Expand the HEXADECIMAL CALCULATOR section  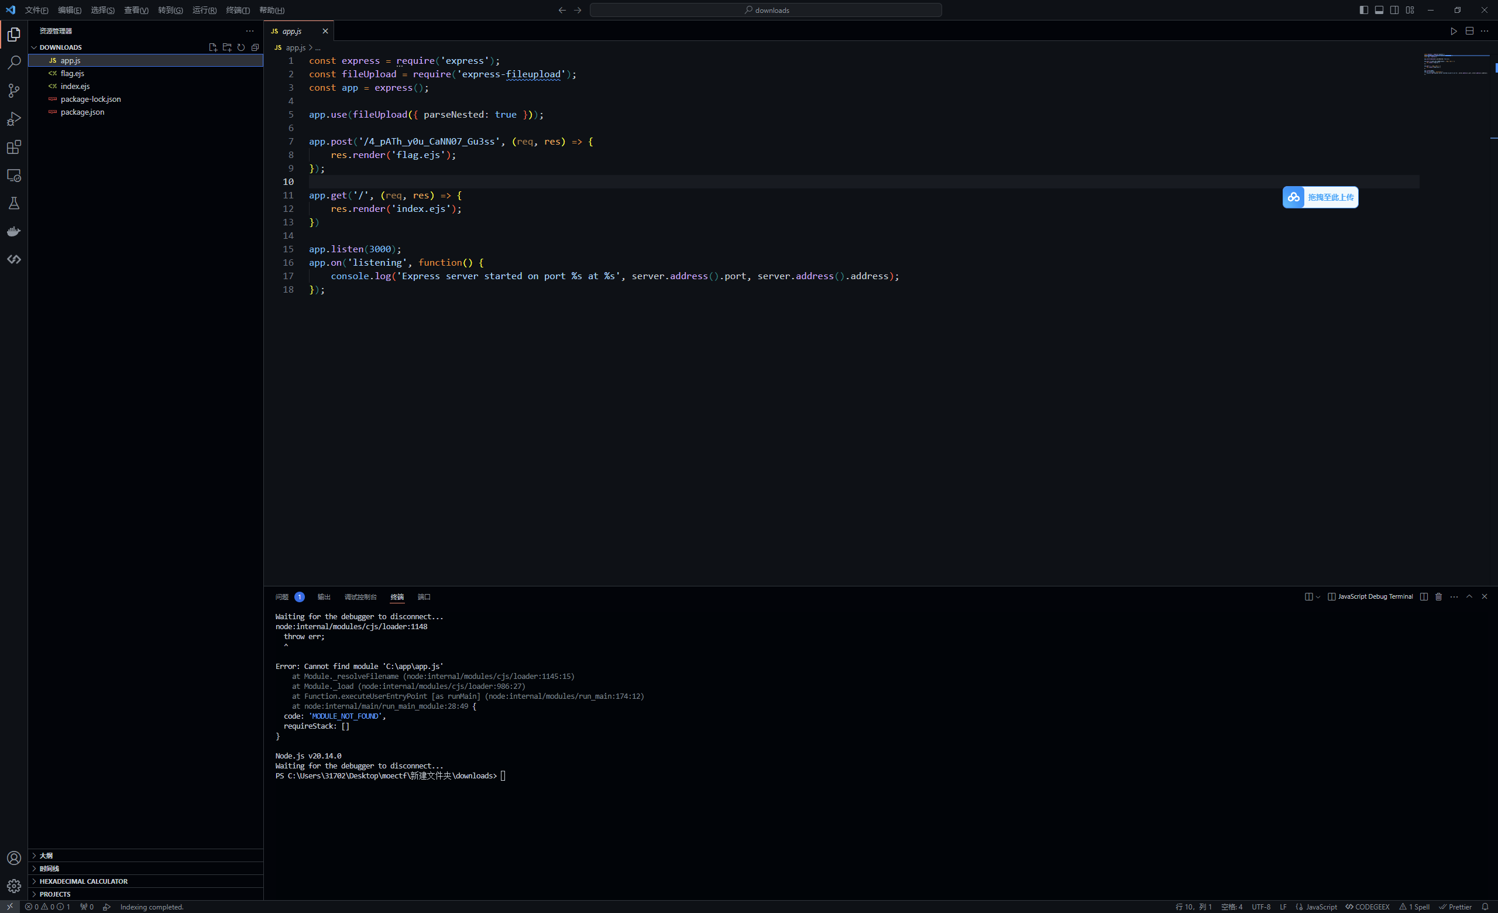146,881
